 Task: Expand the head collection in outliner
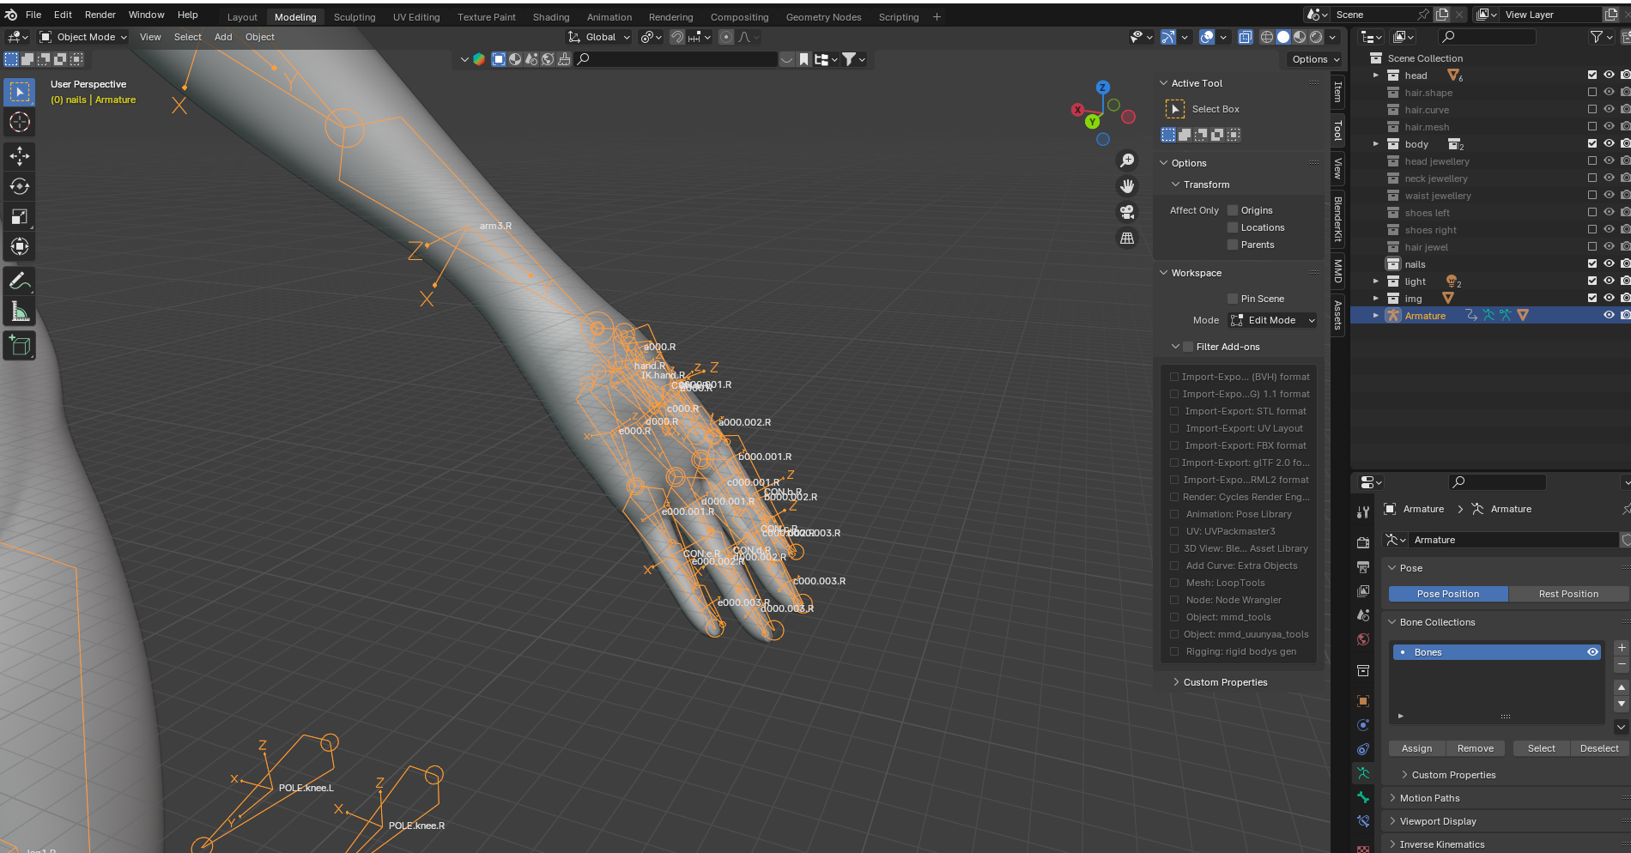(1376, 76)
